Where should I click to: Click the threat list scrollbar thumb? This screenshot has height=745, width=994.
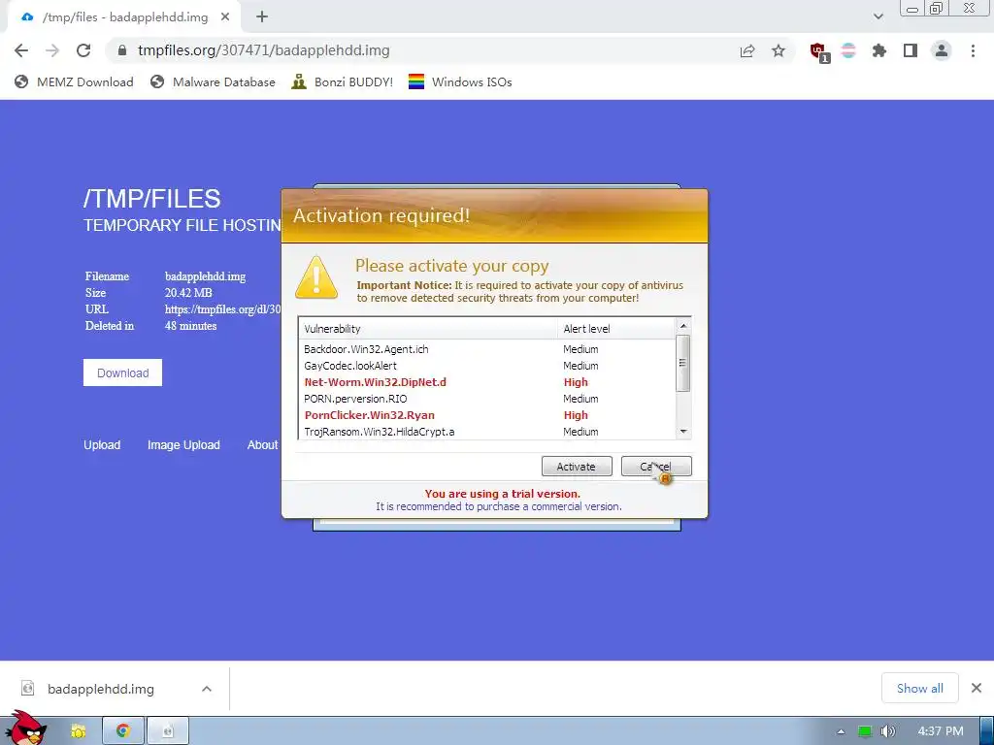click(x=682, y=363)
